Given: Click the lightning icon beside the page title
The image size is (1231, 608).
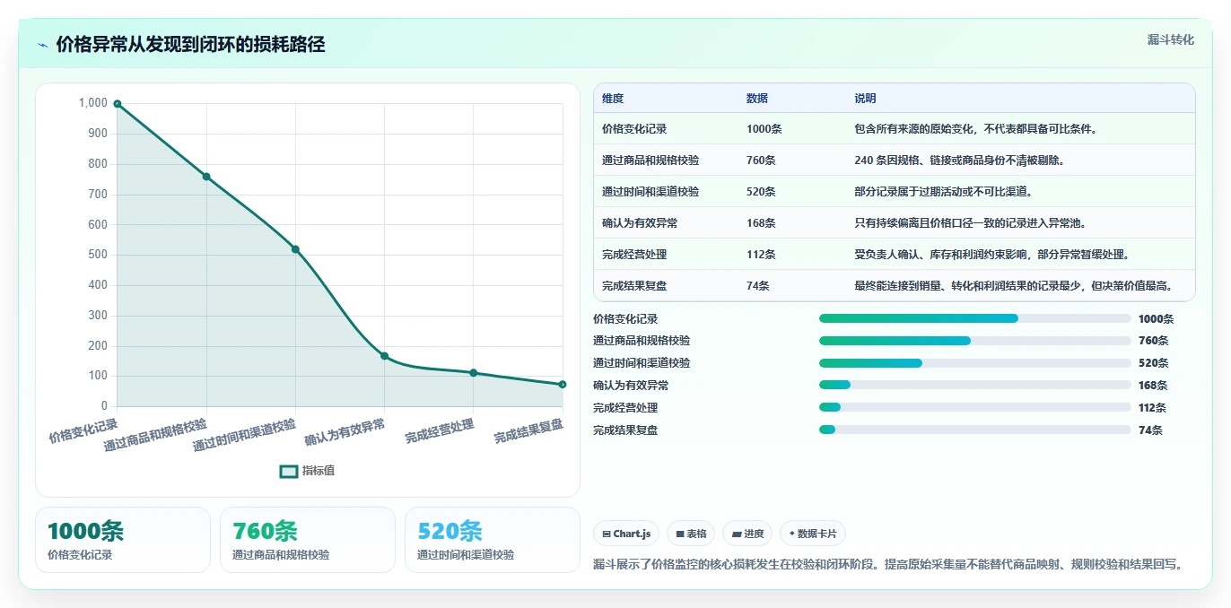Looking at the screenshot, I should click(x=42, y=45).
